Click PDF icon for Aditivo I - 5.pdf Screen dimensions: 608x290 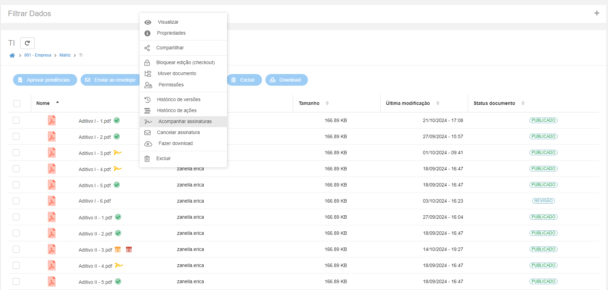click(x=52, y=185)
